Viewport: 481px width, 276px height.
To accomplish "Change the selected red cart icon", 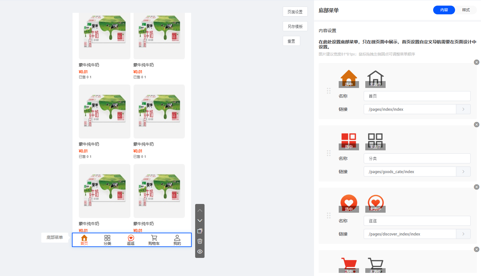I will coord(349,265).
